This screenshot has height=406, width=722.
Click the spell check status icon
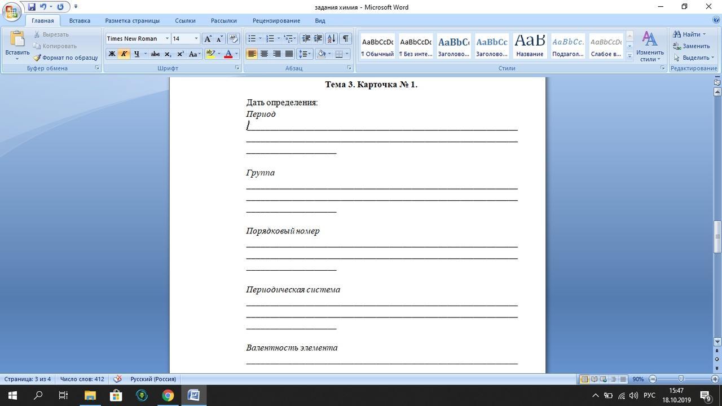pos(117,379)
